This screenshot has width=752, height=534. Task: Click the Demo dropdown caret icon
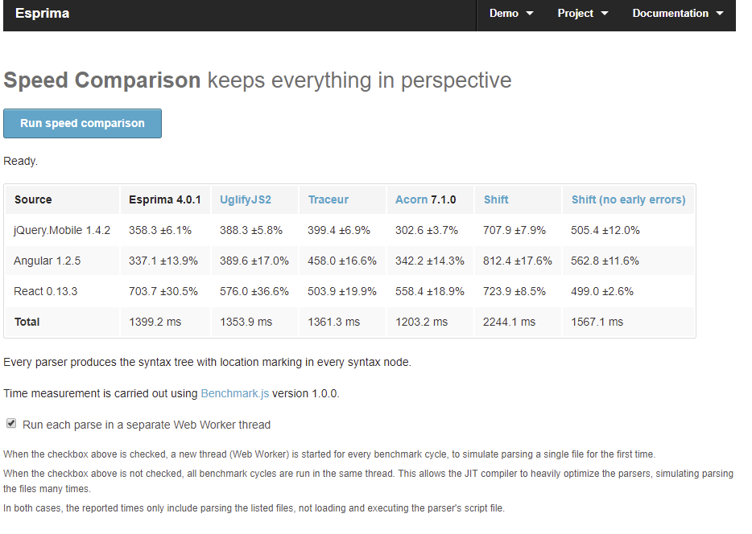coord(530,14)
